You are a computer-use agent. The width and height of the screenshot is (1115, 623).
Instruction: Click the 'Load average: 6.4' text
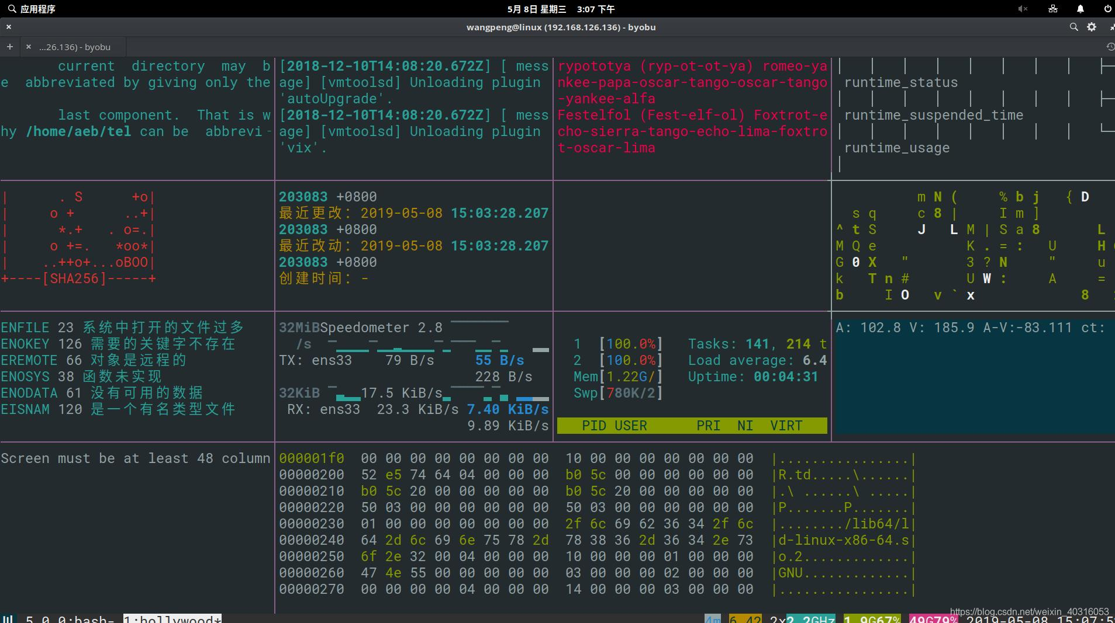758,360
